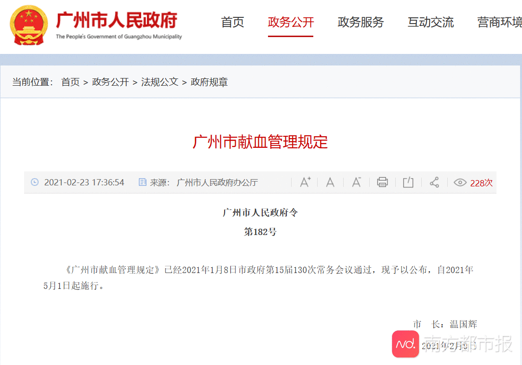The image size is (522, 365).
Task: Click the national emblem logo
Action: click(29, 26)
